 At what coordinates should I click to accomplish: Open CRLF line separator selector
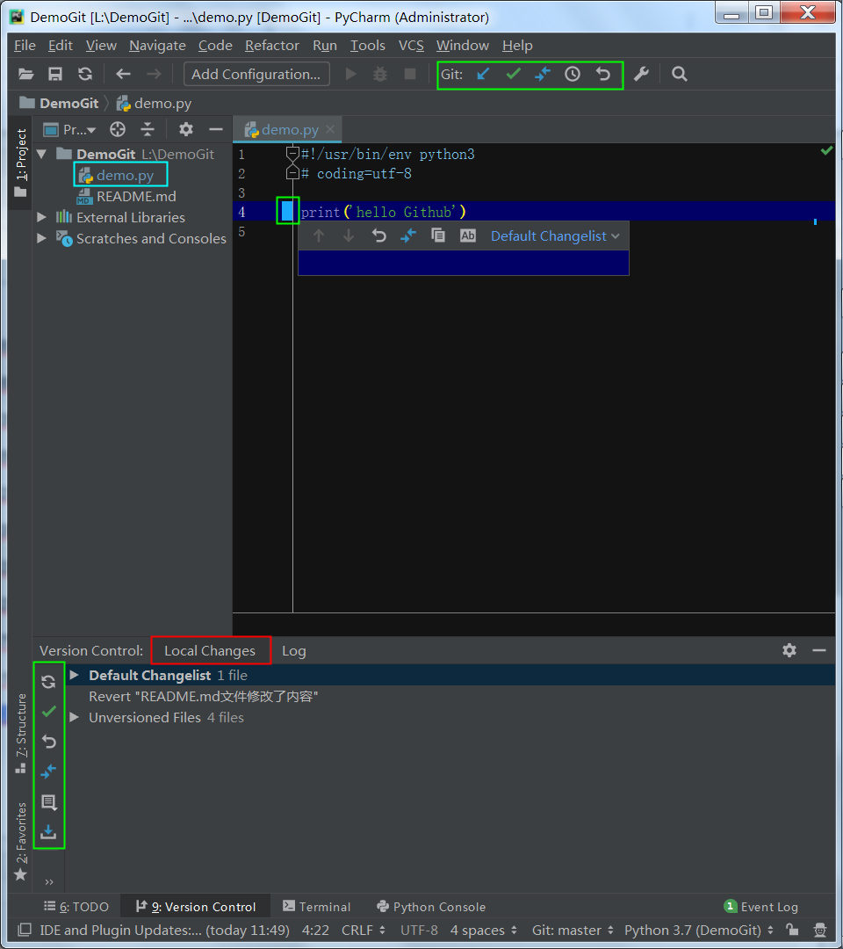[364, 931]
